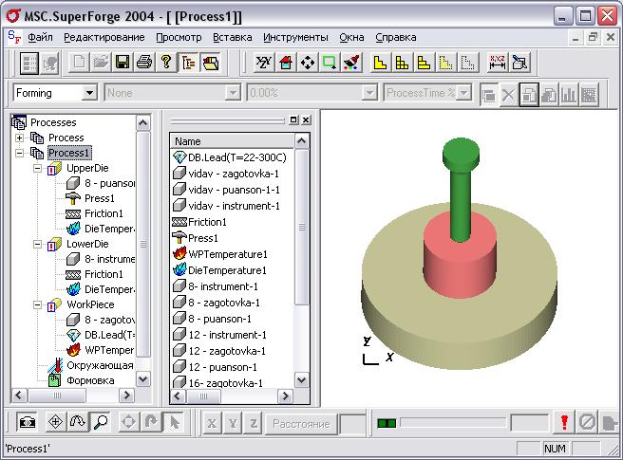Select the yellow shaded-with-mesh view icon

coord(402,63)
